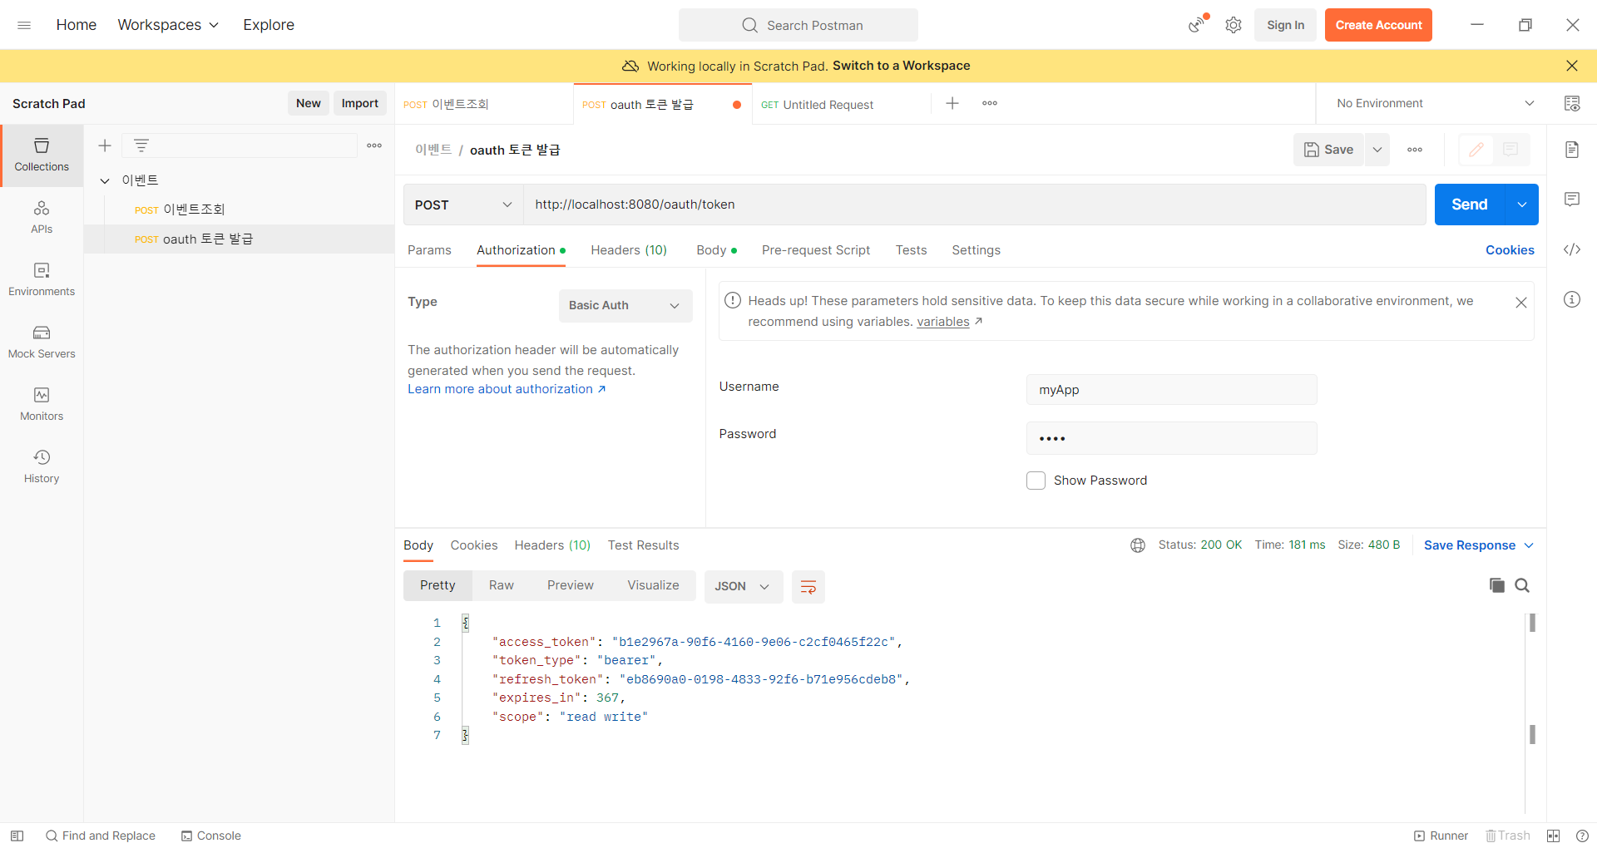Open the hamburger menu icon

(x=24, y=25)
